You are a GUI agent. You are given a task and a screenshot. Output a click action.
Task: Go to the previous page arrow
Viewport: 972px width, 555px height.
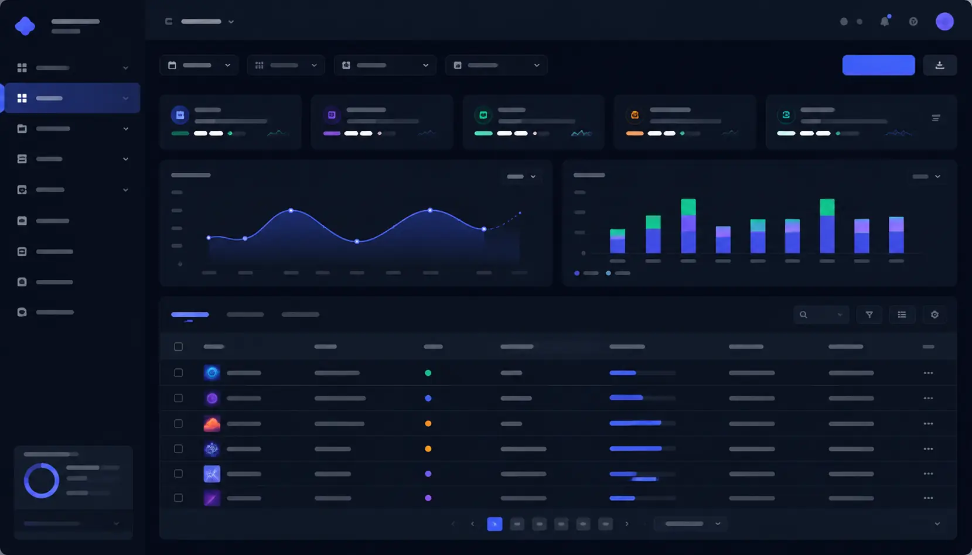(473, 524)
